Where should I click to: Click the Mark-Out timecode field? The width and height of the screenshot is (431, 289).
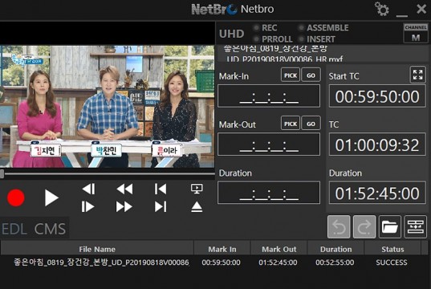tap(269, 144)
